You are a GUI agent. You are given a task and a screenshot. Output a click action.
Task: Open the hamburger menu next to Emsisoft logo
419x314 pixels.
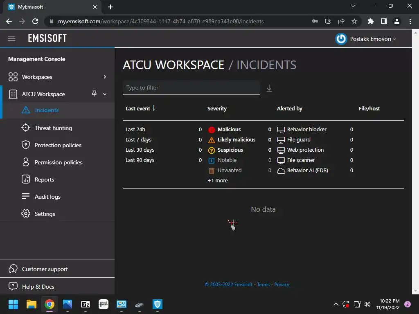(x=11, y=38)
